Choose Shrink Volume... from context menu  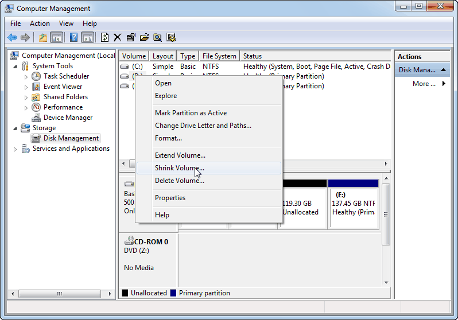209,168
